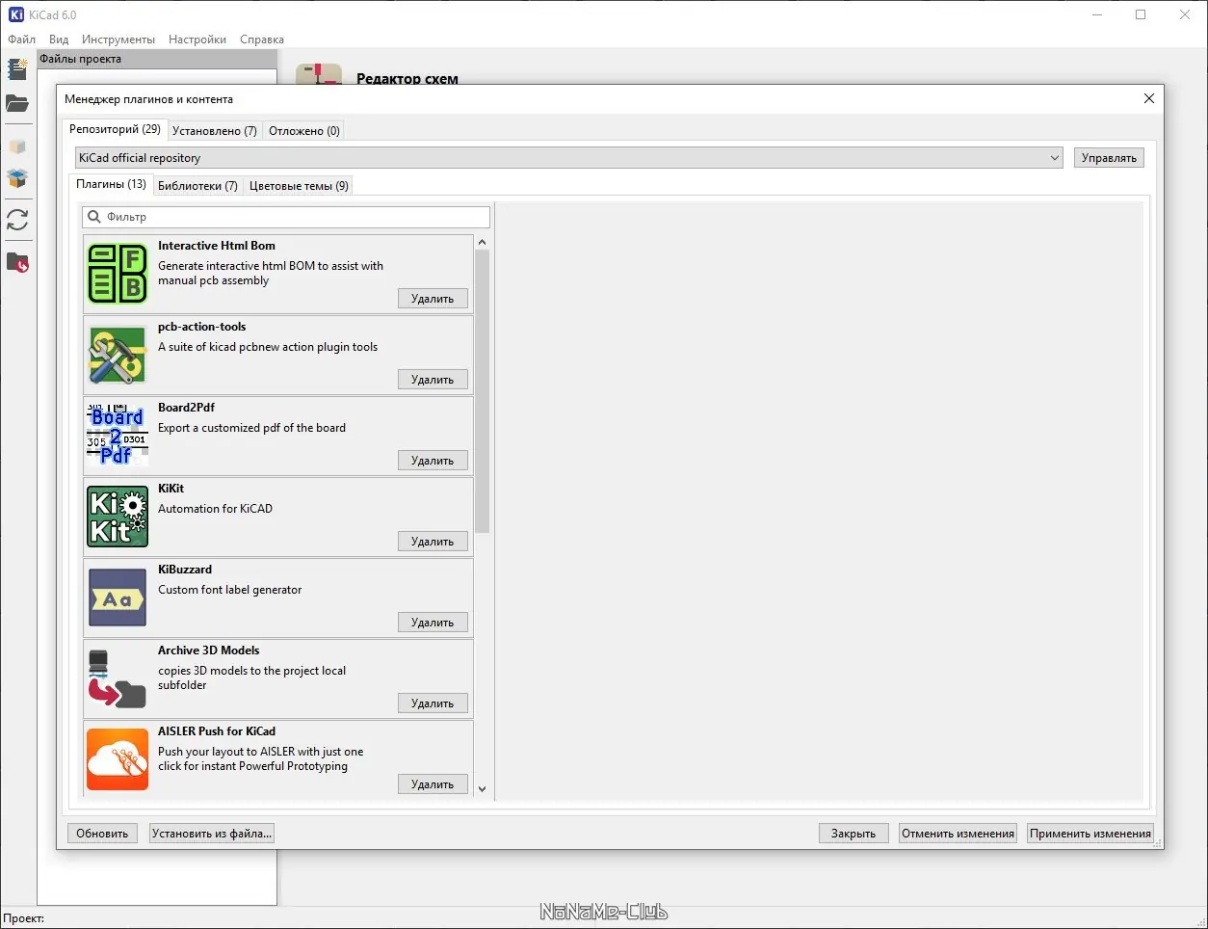Click Удалить for KiKit

[x=433, y=542]
